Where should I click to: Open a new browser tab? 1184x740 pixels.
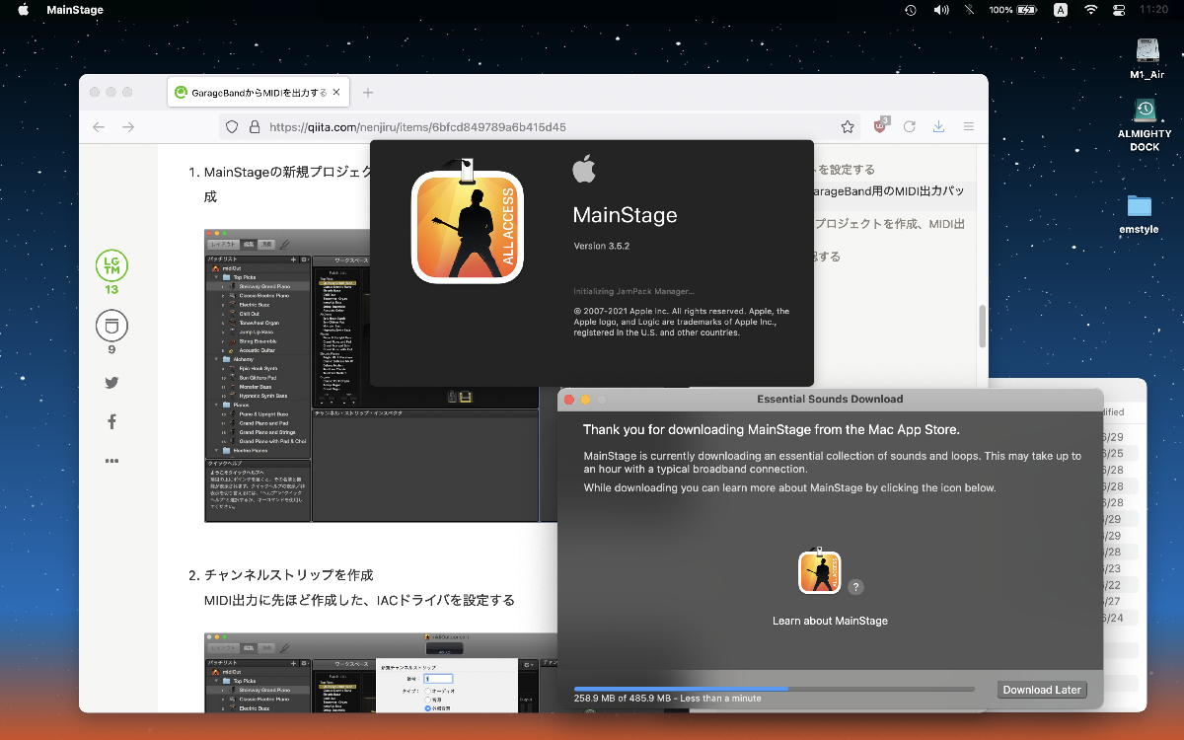[368, 93]
